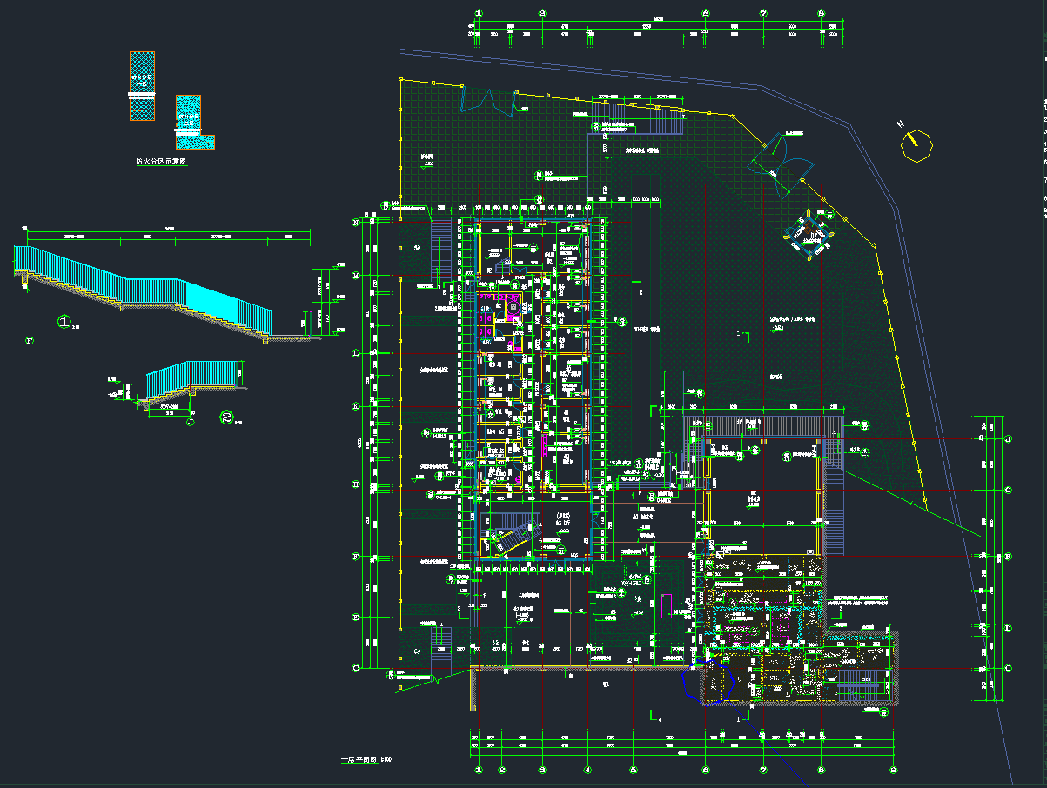Select the left cyan fire zone block

coord(142,85)
